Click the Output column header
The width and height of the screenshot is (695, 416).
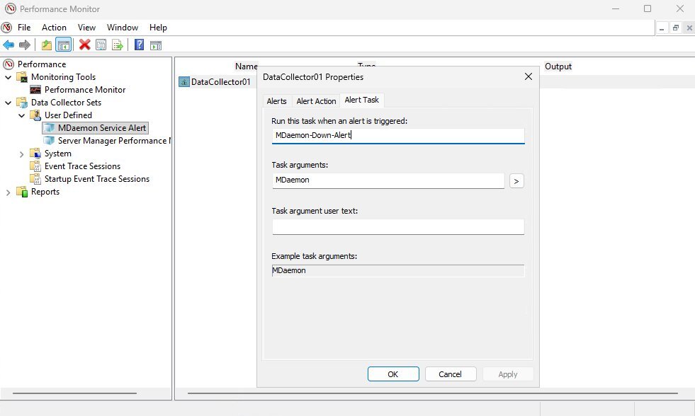point(558,67)
